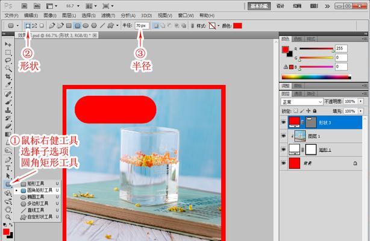The height and width of the screenshot is (241, 370).
Task: Select the Type tool
Action: point(8,168)
